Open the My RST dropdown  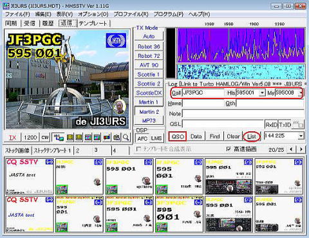[x=301, y=93]
